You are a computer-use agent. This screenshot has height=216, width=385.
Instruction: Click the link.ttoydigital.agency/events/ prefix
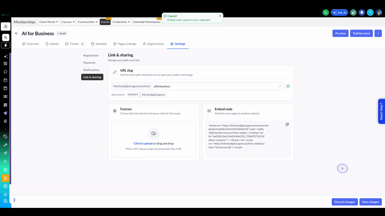pyautogui.click(x=132, y=86)
